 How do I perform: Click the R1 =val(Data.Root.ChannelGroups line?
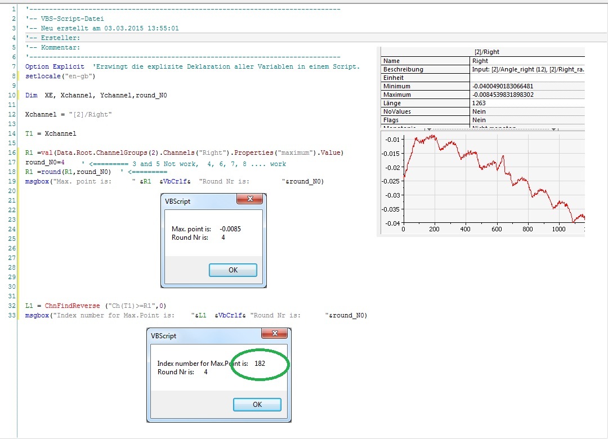[184, 153]
